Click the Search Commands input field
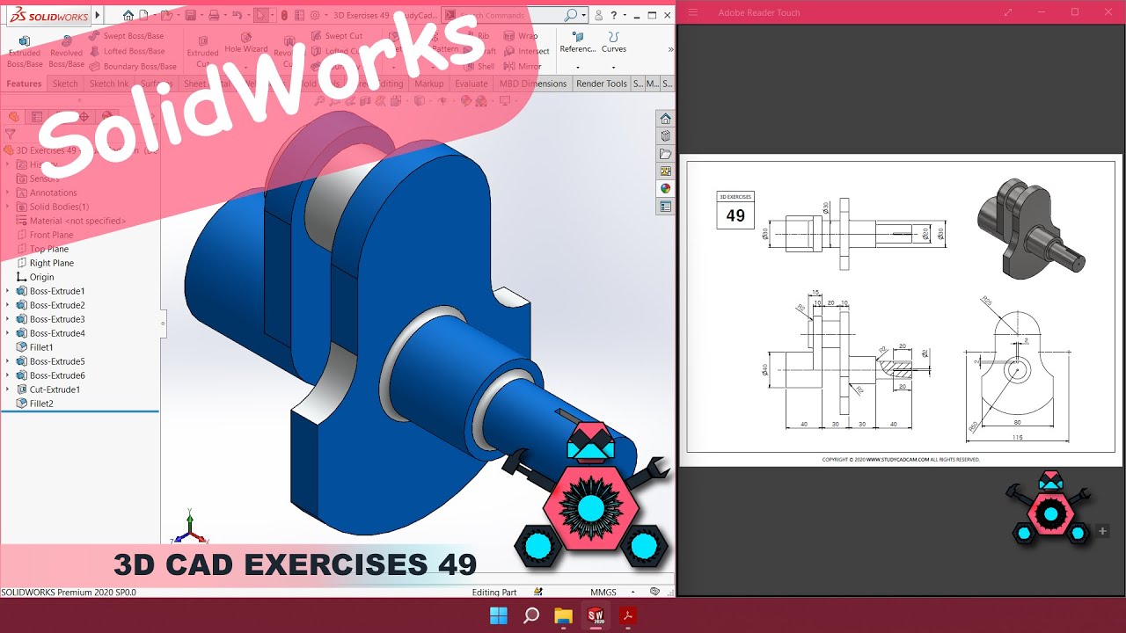 point(508,15)
